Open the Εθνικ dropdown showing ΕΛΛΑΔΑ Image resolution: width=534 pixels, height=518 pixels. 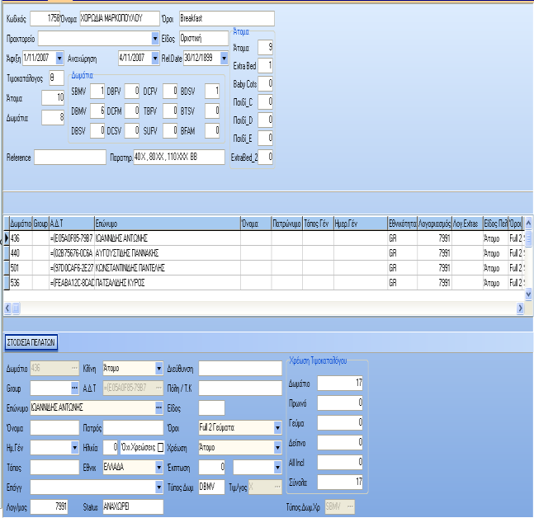[158, 467]
